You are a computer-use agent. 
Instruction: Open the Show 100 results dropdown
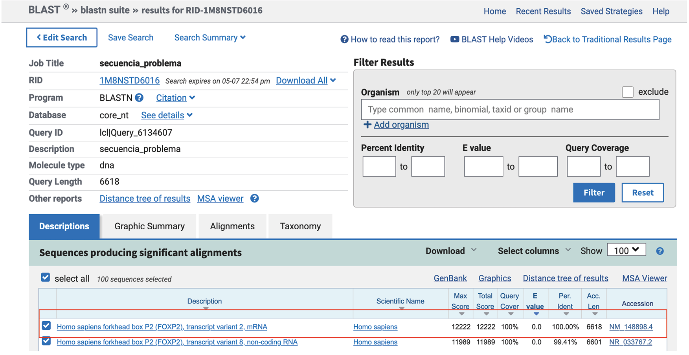click(626, 250)
